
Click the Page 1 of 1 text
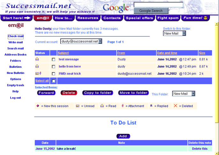click(115, 42)
